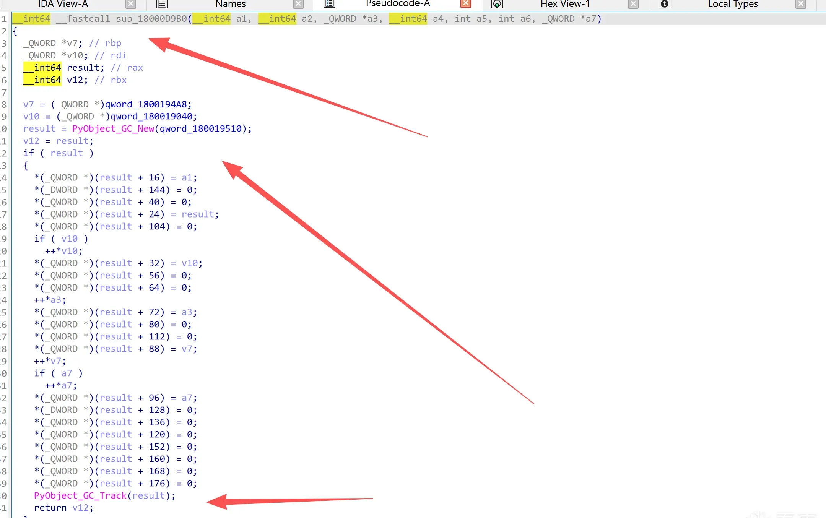Click parameter '_QWORD *a7' in signature
826x518 pixels.
tap(569, 19)
